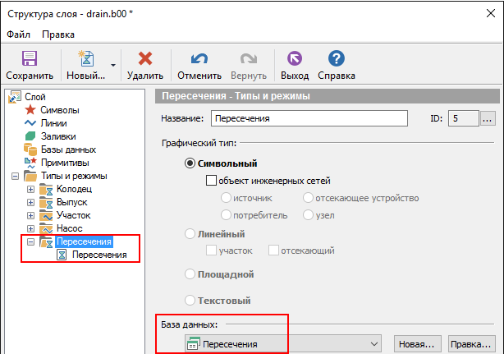
Task: Choose the Площадной graphic type
Action: pyautogui.click(x=190, y=274)
